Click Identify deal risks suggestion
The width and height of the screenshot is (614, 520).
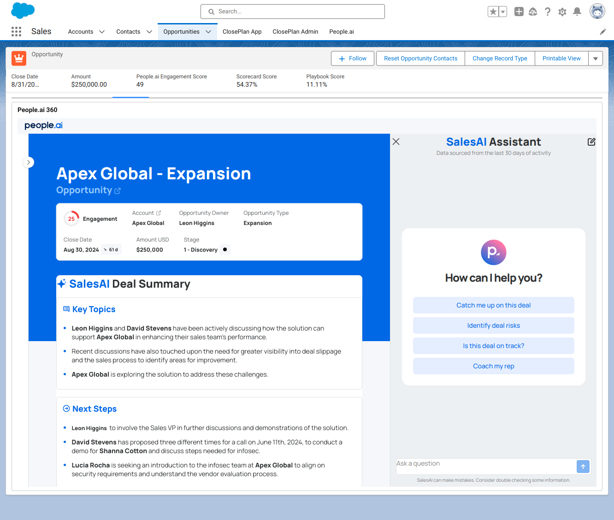[494, 325]
